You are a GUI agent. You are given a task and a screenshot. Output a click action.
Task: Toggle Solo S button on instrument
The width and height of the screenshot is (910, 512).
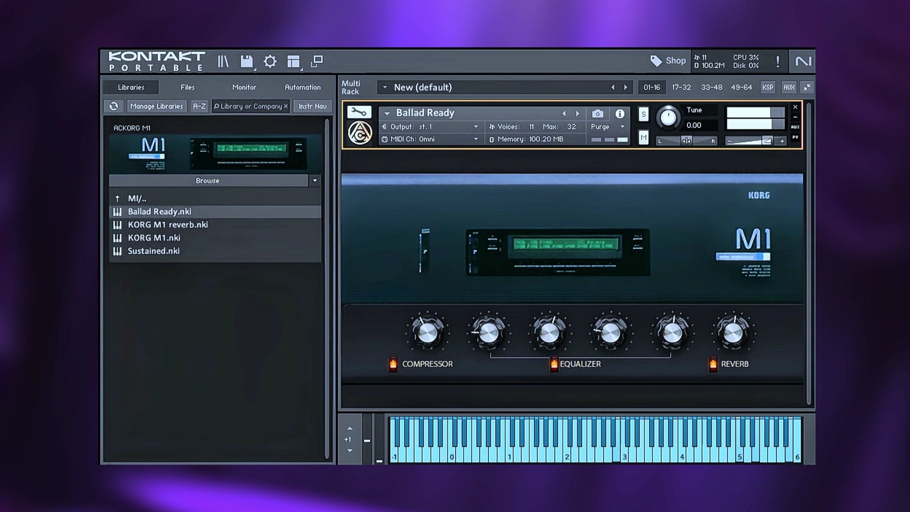tap(643, 114)
